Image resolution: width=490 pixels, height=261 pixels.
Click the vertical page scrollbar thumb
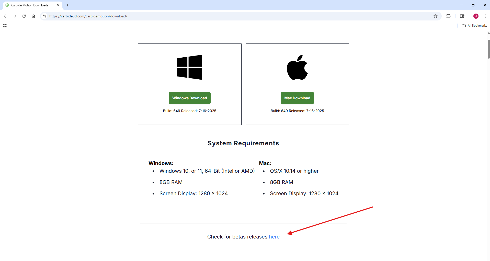point(488,49)
